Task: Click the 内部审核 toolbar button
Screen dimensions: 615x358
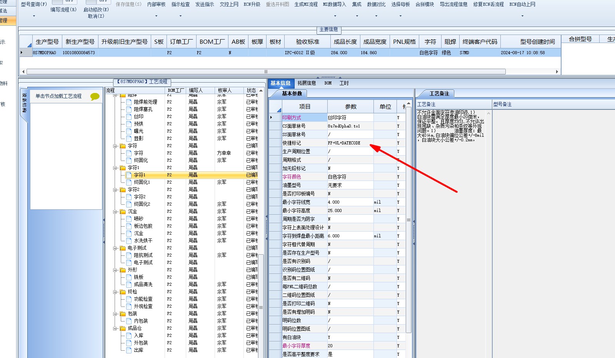Action: point(156,4)
